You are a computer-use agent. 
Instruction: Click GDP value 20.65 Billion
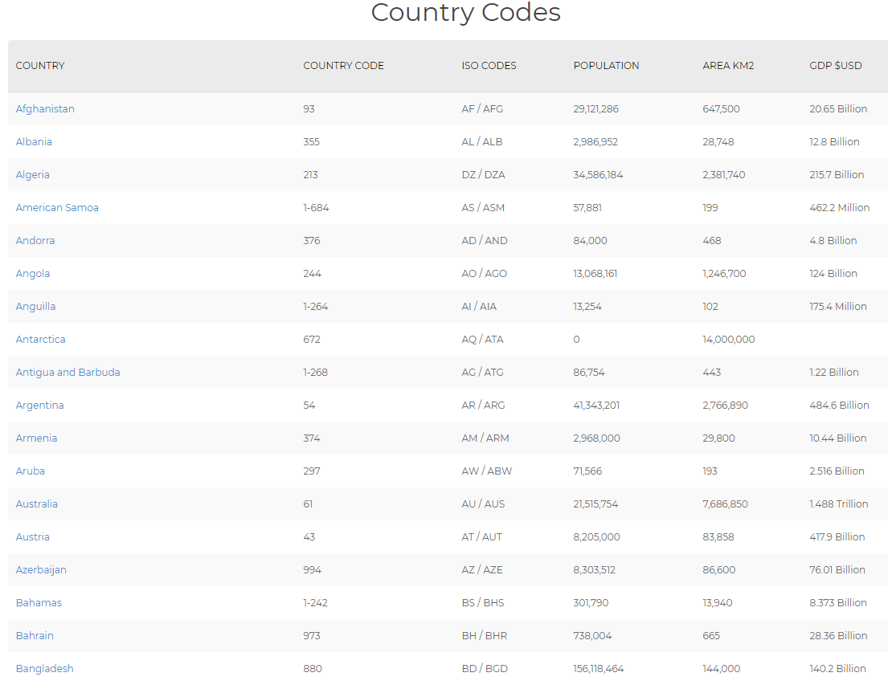pyautogui.click(x=838, y=108)
